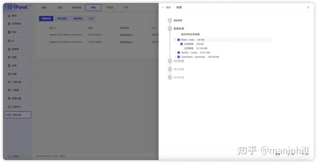Click the 1Panel logo
The height and width of the screenshot is (163, 317).
[x=18, y=7]
